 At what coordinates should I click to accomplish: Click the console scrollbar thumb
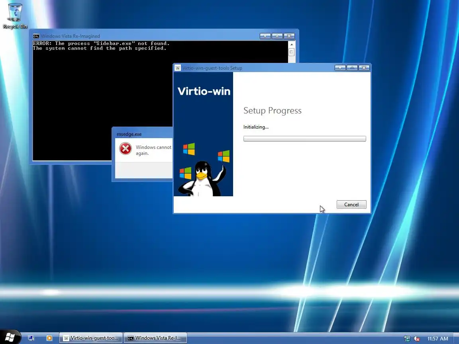[x=292, y=53]
